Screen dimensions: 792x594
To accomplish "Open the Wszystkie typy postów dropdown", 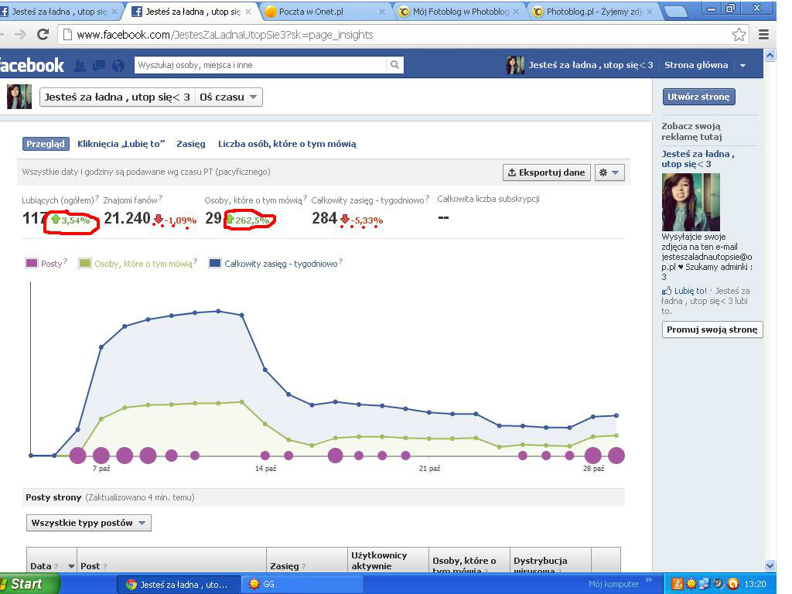I will pyautogui.click(x=89, y=523).
